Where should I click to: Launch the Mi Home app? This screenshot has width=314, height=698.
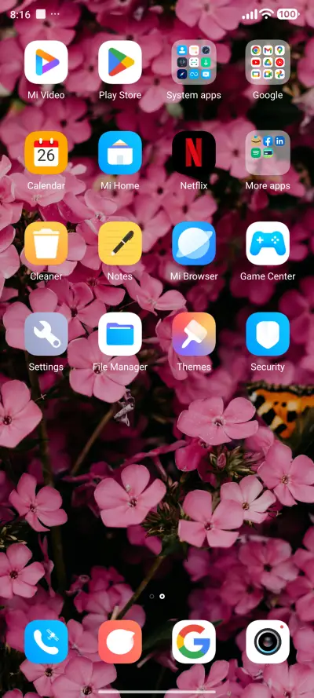click(x=120, y=152)
